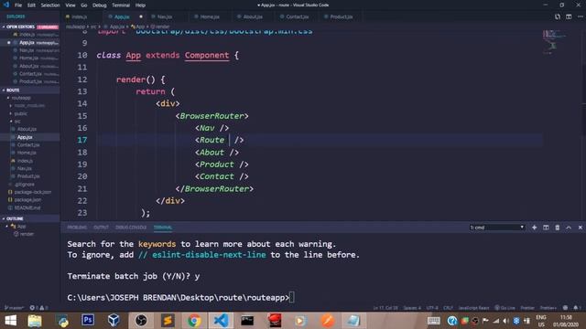Open the Windows Start menu
The image size is (586, 329).
tap(10, 321)
